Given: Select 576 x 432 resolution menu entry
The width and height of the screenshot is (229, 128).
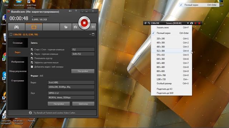Looking at the screenshot, I should pyautogui.click(x=171, y=55).
